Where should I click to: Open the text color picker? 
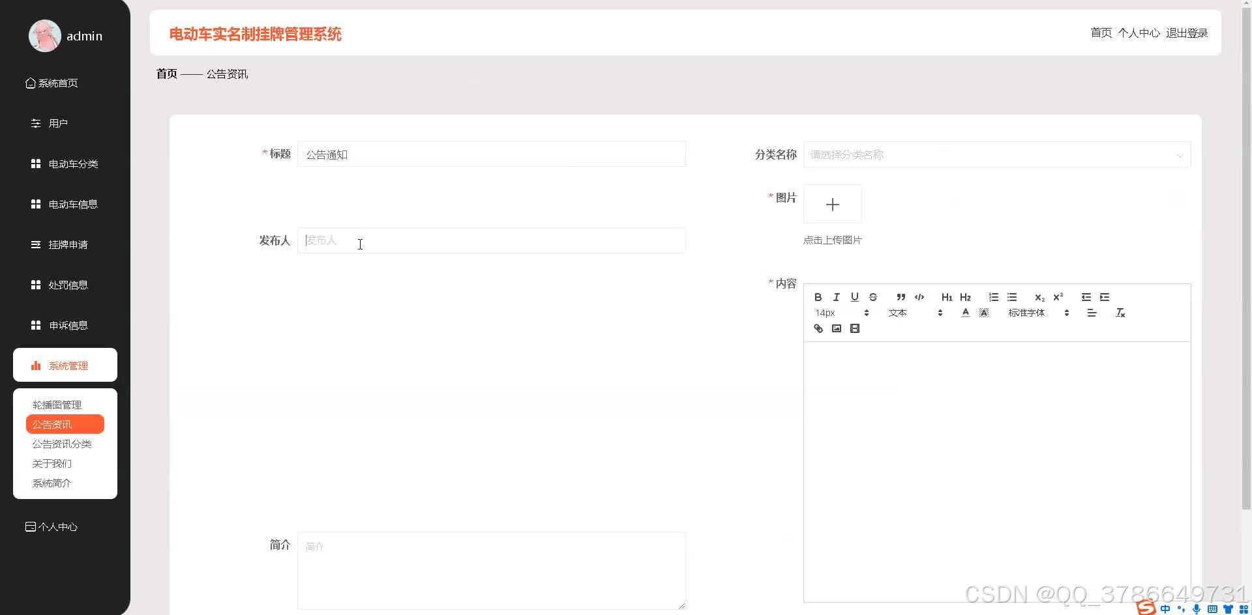pyautogui.click(x=965, y=313)
